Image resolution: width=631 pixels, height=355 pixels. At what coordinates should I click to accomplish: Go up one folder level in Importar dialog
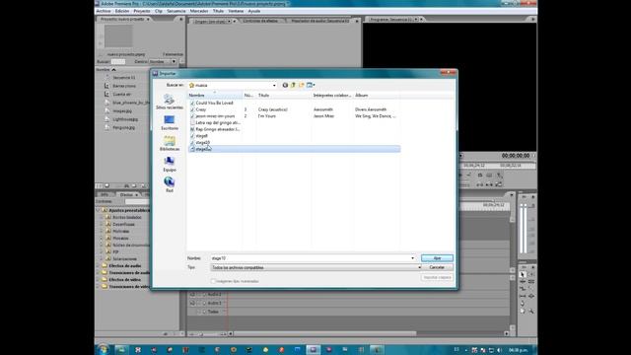pyautogui.click(x=293, y=85)
